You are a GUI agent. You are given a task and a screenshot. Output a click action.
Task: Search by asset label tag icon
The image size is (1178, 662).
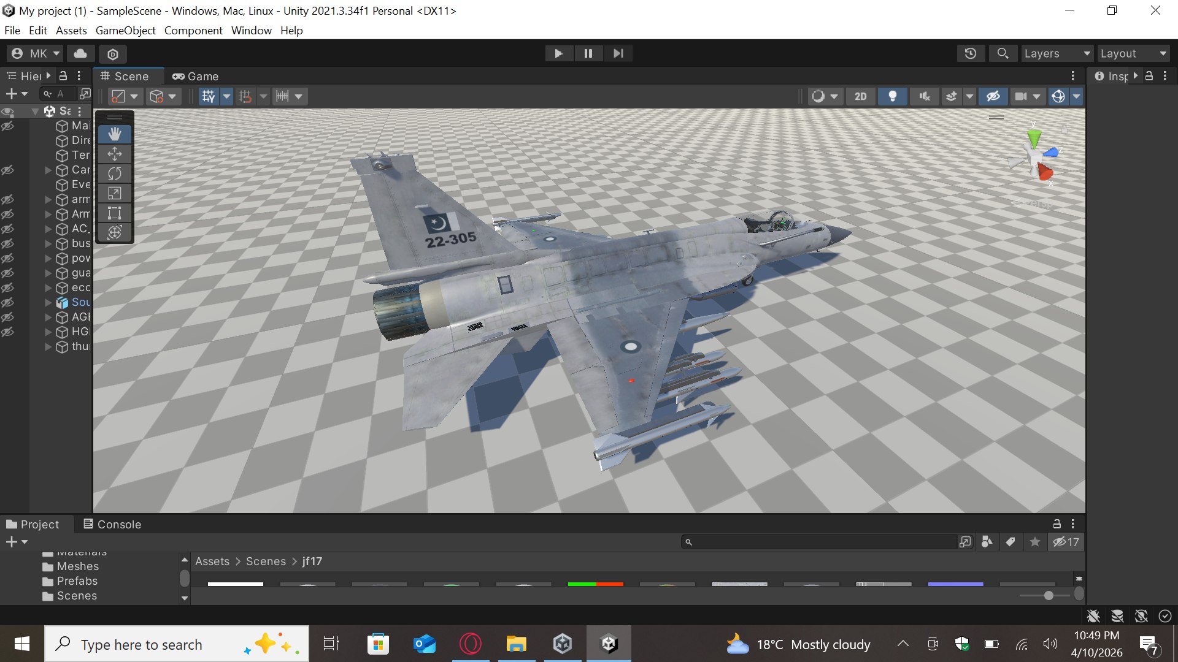pos(1011,542)
